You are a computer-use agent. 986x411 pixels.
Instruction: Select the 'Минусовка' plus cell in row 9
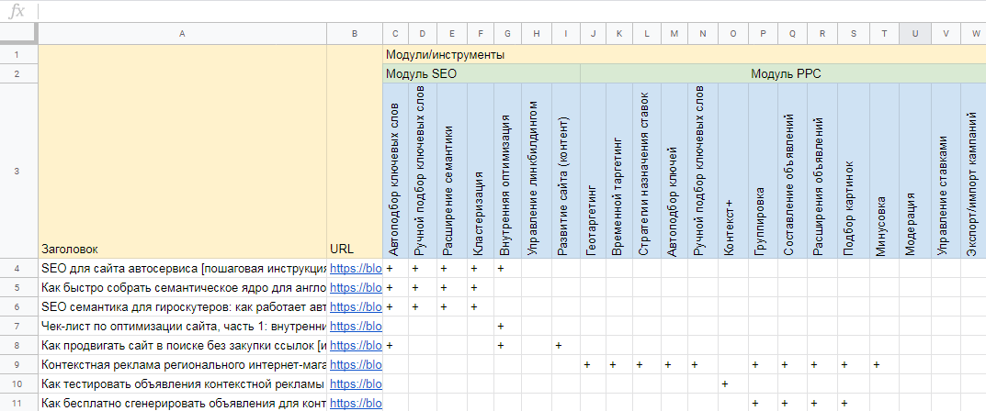coord(883,364)
